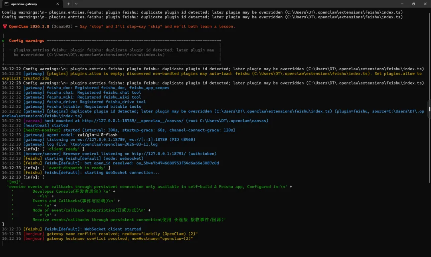Close the terminal window

point(425,4)
